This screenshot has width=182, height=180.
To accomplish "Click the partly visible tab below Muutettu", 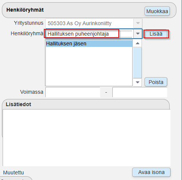I will click(16, 178).
